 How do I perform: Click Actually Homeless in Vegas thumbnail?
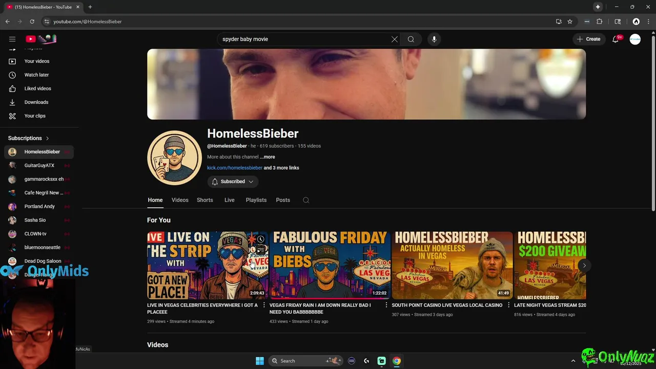tap(452, 265)
